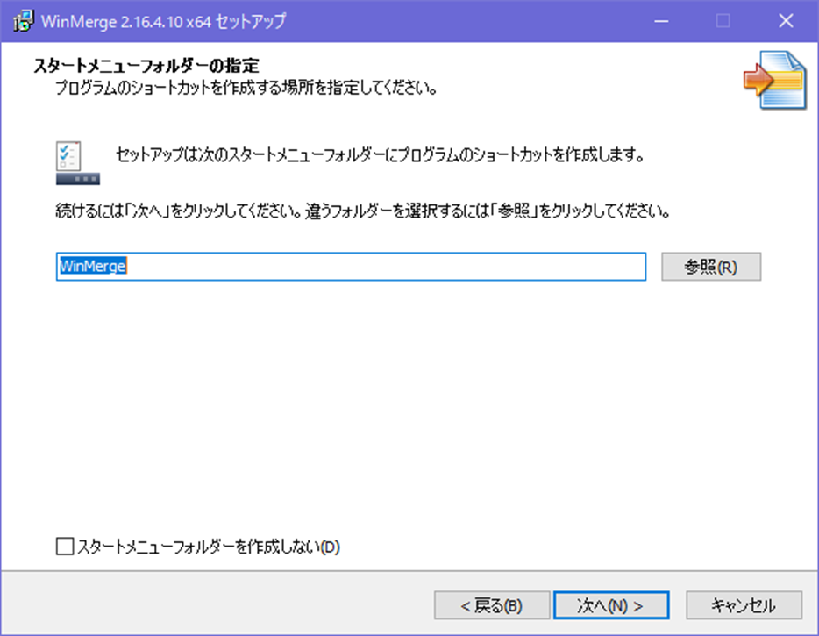Screen dimensions: 819x636
Task: Click the sentence starting with セットアップは次のスタートメニュー
Action: pyautogui.click(x=381, y=155)
